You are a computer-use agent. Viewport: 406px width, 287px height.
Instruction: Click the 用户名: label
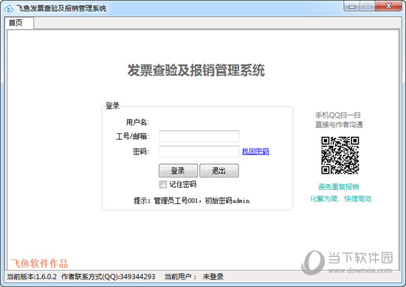(x=137, y=122)
